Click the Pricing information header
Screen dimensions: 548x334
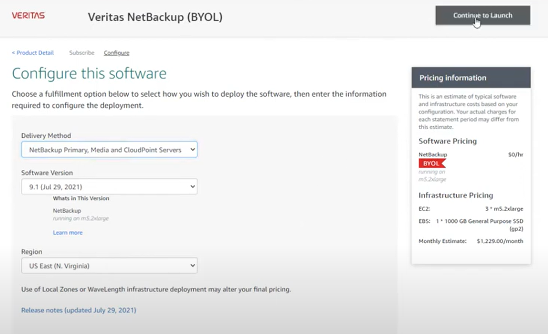coord(471,78)
